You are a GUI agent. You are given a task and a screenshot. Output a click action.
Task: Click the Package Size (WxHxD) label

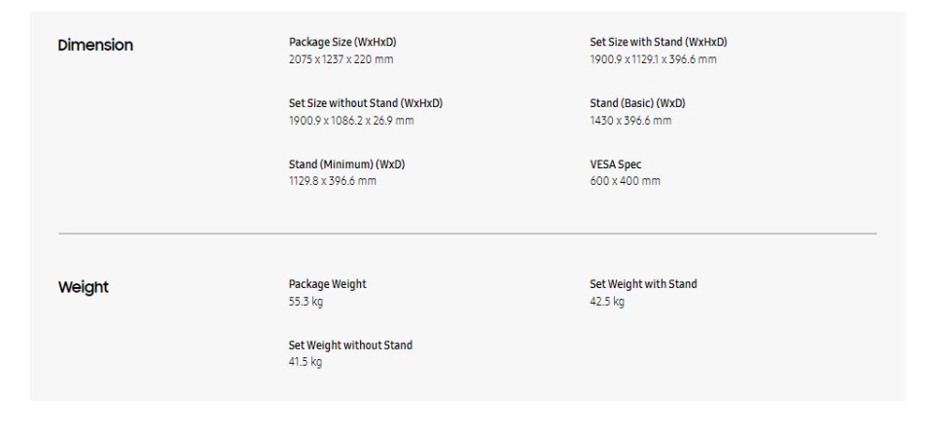point(342,42)
